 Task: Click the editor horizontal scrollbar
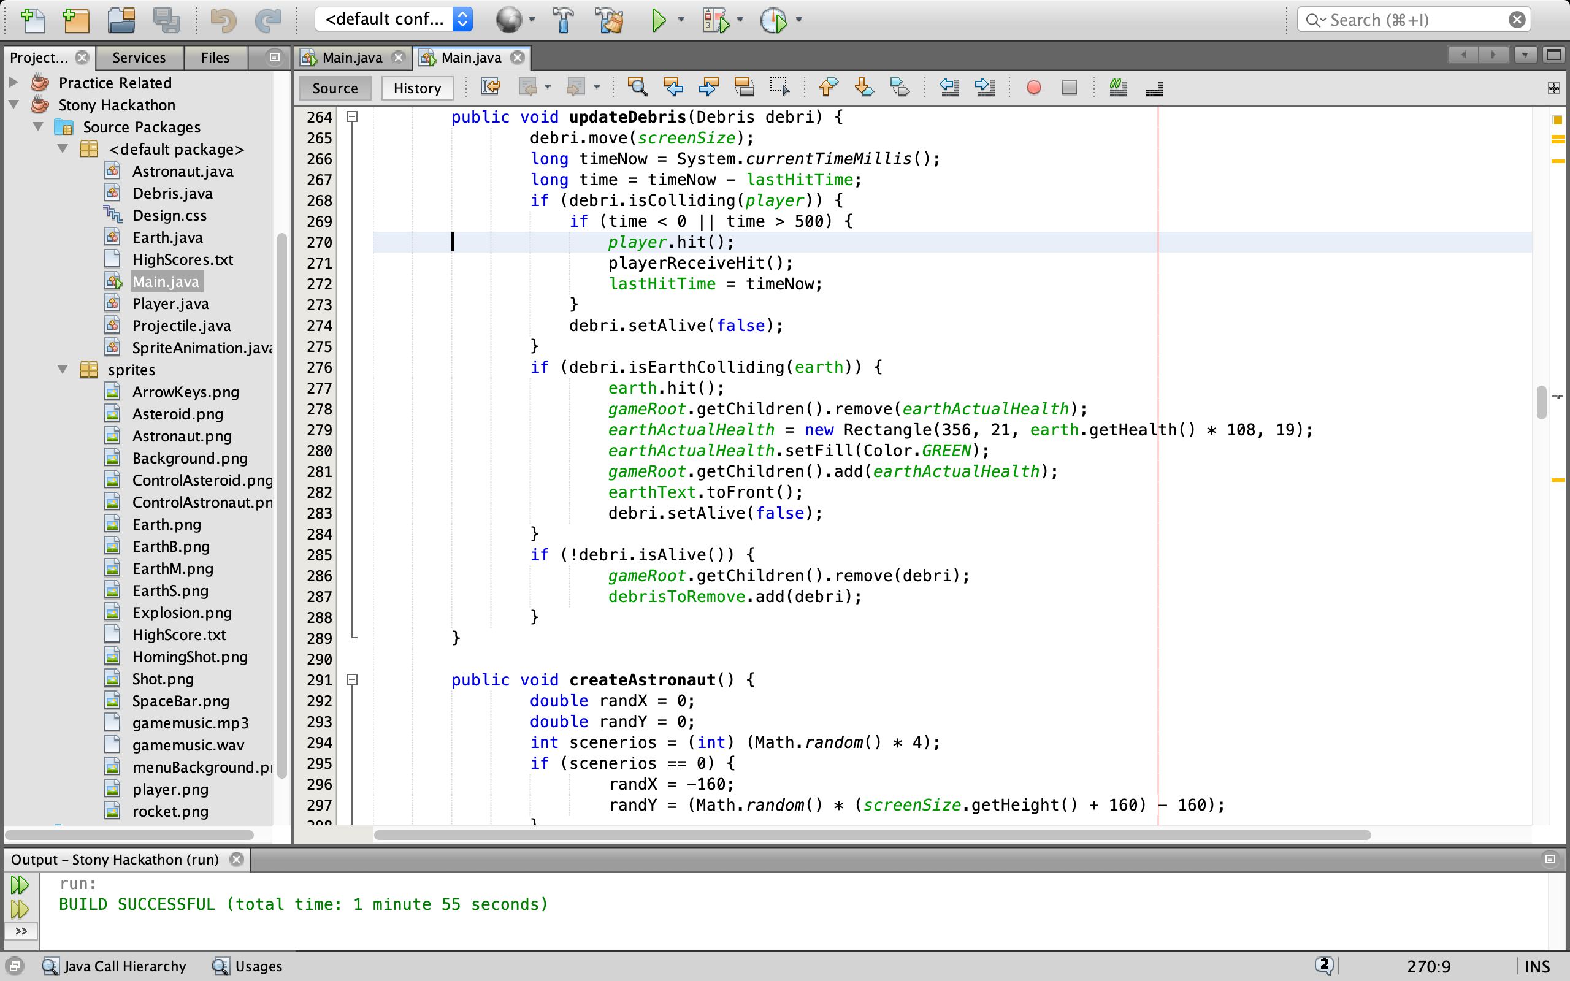871,835
